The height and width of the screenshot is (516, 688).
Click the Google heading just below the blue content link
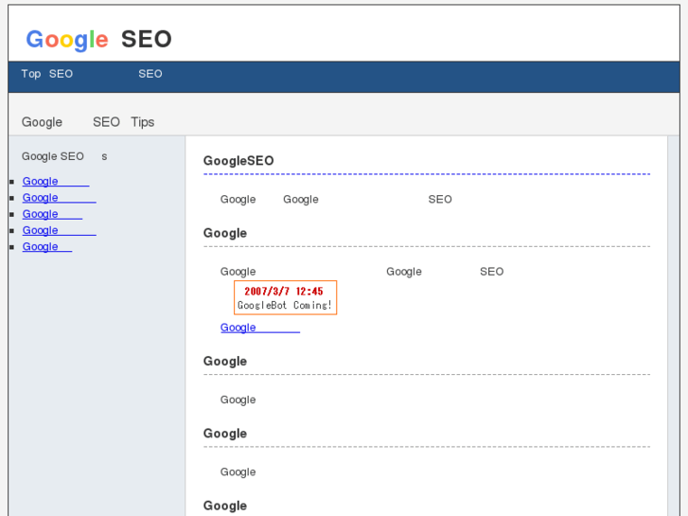[x=225, y=361]
